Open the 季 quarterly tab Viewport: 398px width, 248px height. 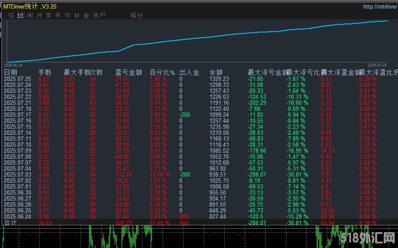click(49, 15)
